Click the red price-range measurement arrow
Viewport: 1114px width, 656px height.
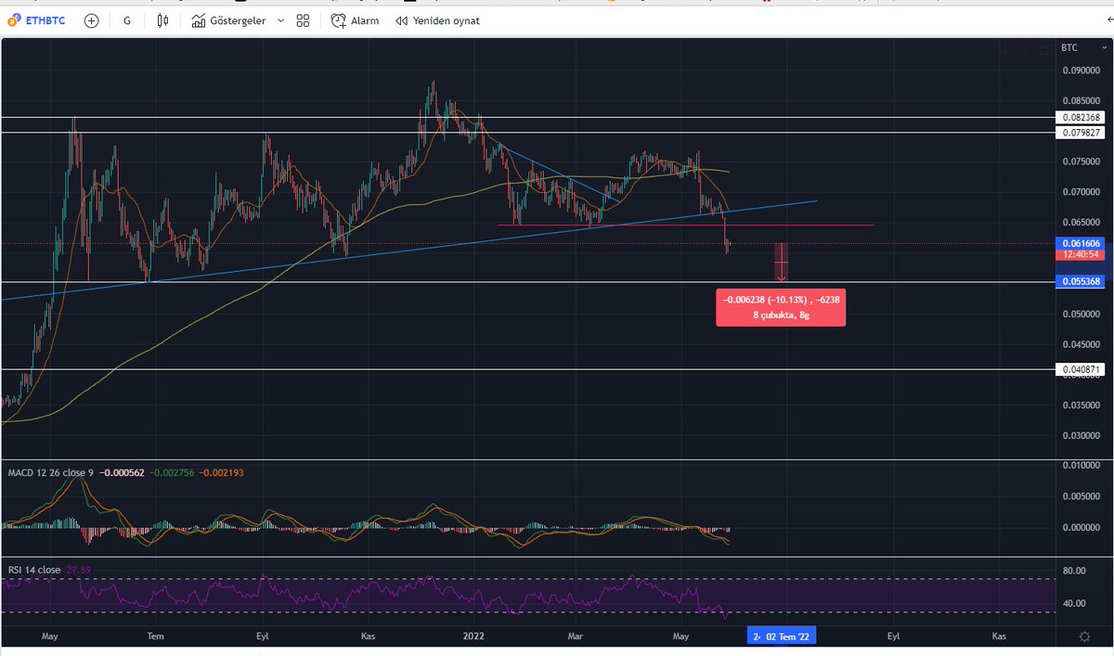pos(782,263)
